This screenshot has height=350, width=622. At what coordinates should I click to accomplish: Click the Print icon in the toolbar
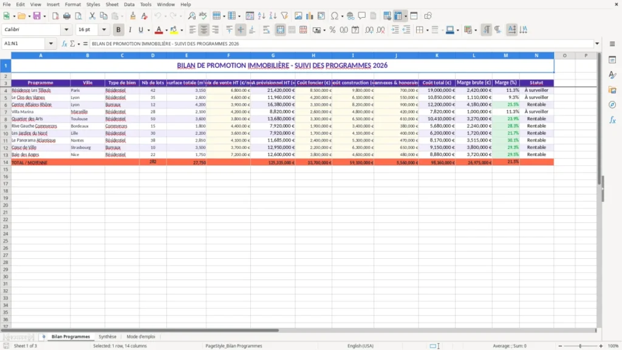[x=67, y=16]
